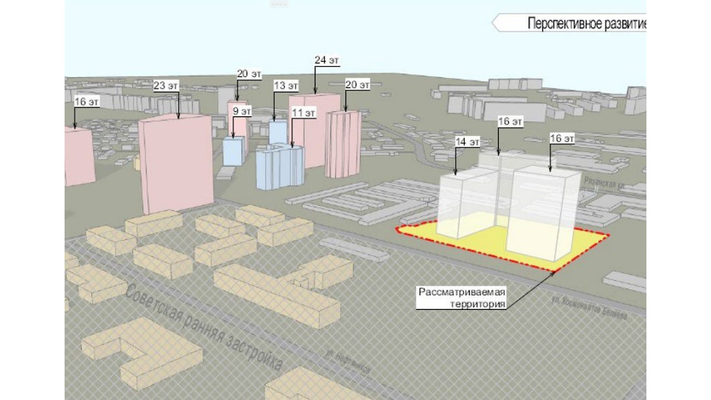Select the "11 эт" height label
The height and width of the screenshot is (400, 711).
tap(304, 112)
